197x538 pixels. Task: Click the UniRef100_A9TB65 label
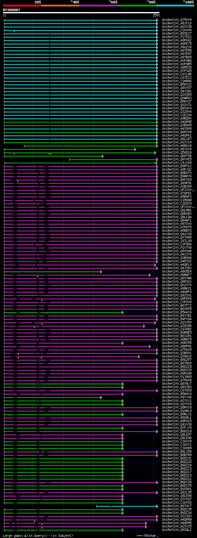177,57
